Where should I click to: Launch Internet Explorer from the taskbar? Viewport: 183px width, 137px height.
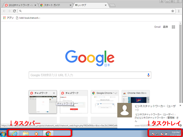coord(14,134)
